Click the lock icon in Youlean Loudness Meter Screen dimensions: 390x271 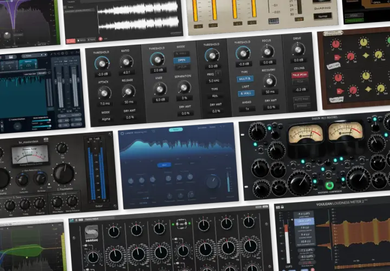[x=283, y=207]
